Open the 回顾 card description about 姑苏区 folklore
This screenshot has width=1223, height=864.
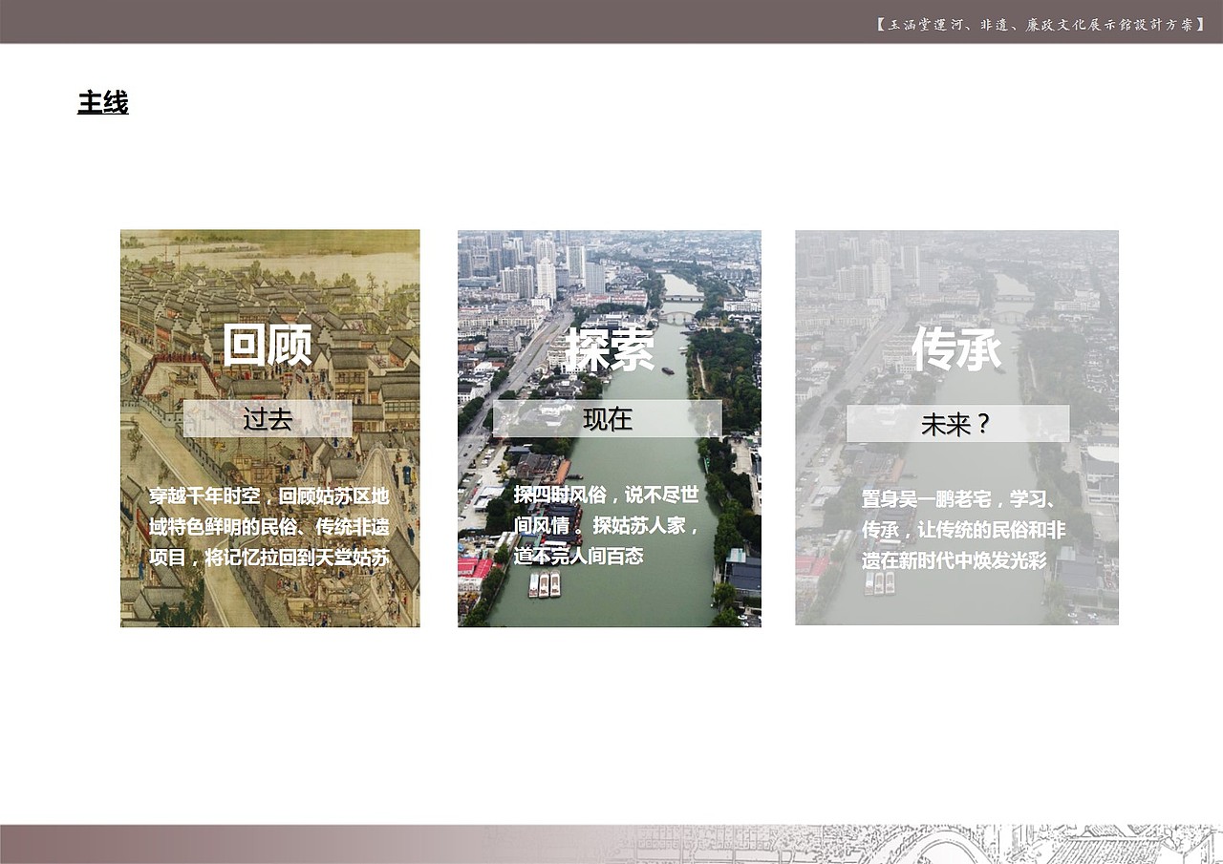[x=268, y=525]
